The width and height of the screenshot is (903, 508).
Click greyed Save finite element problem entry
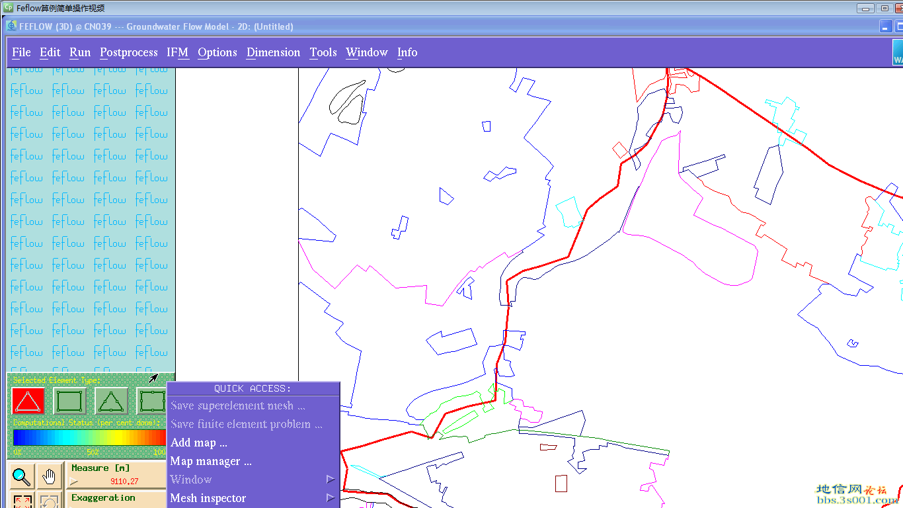click(x=253, y=424)
